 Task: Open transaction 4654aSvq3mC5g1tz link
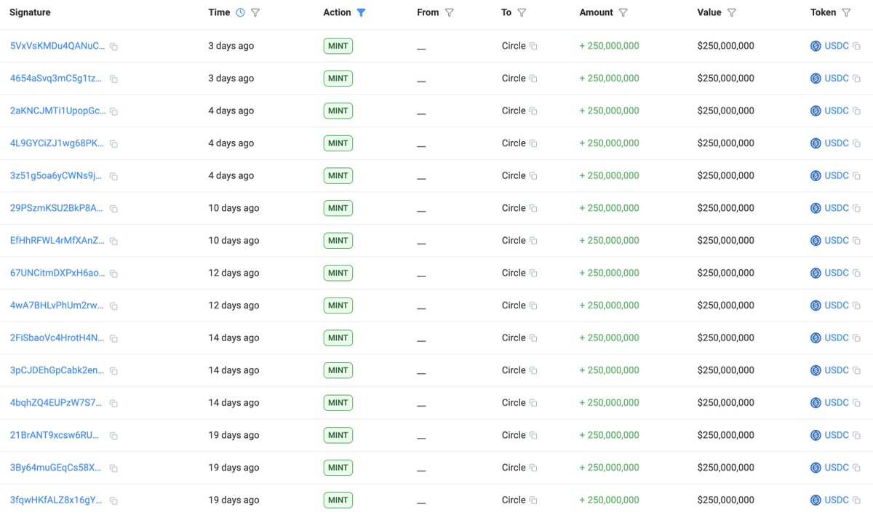(x=57, y=79)
